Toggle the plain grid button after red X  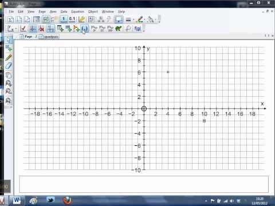[x=50, y=29]
